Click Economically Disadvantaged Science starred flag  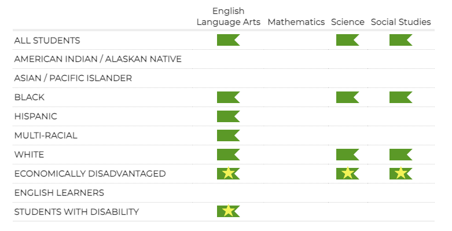click(x=348, y=173)
